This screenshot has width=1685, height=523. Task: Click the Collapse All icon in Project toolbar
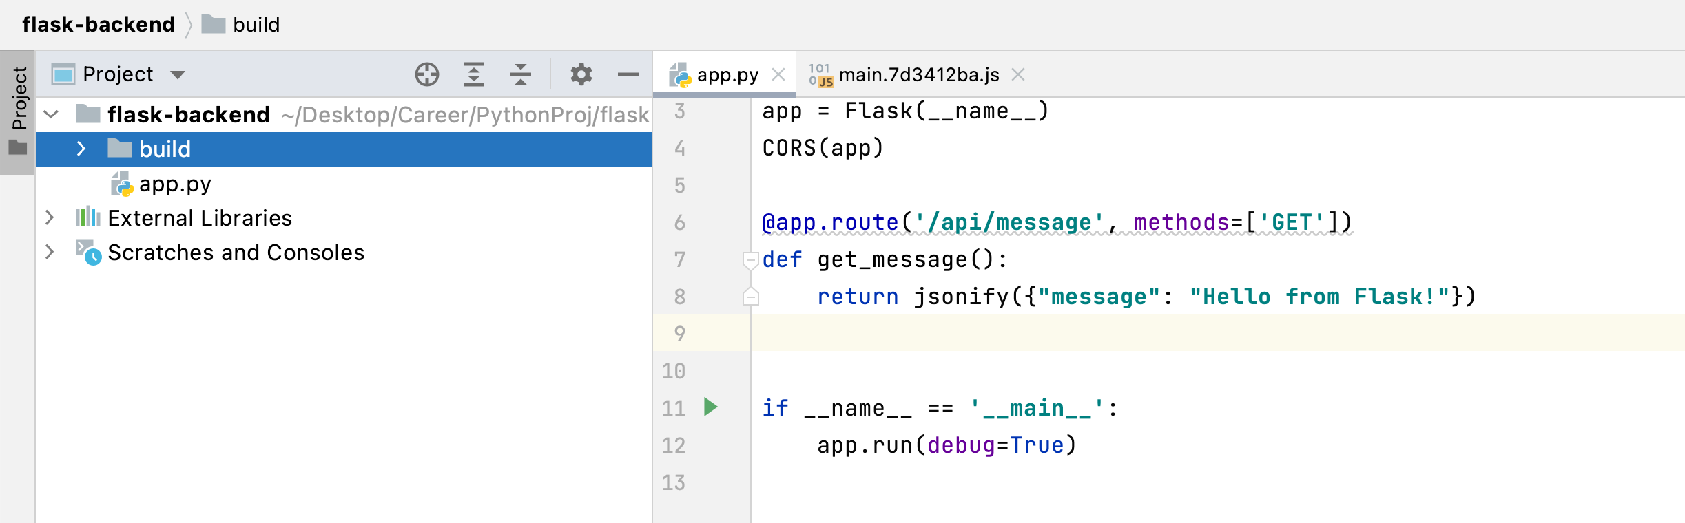pyautogui.click(x=521, y=74)
